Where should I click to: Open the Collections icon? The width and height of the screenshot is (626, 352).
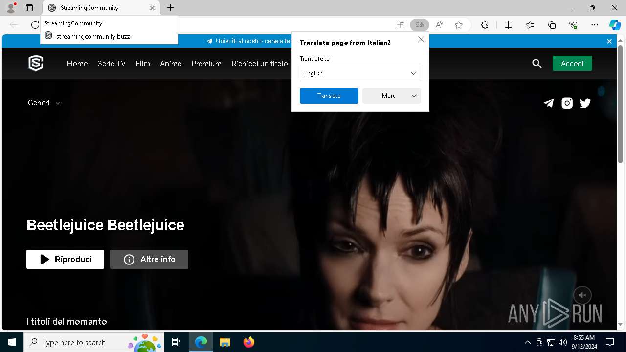[552, 25]
